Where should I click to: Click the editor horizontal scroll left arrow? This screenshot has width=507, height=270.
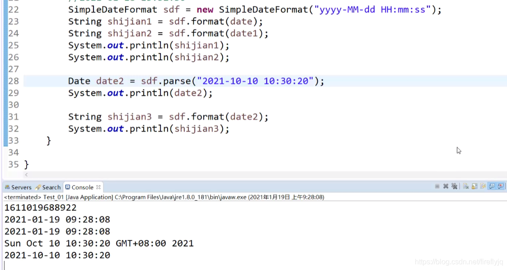coord(27,175)
